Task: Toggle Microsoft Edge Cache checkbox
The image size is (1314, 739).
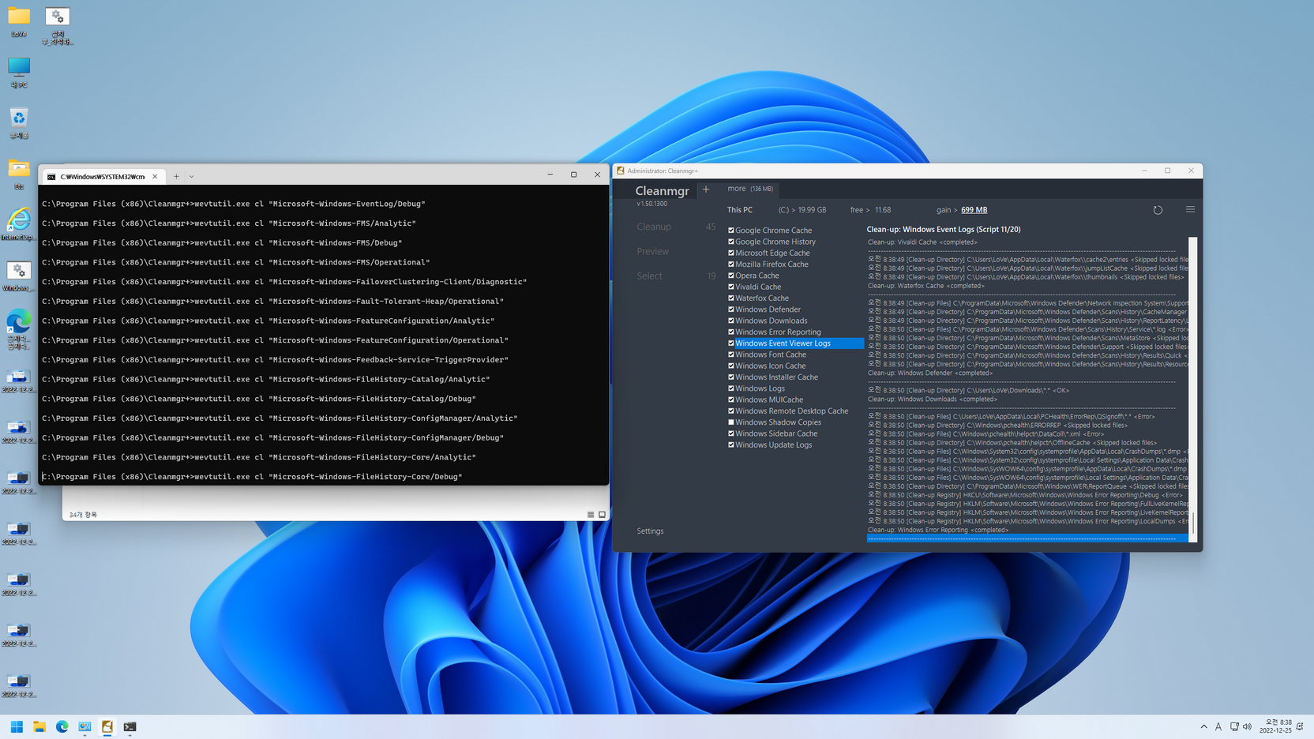Action: (x=731, y=253)
